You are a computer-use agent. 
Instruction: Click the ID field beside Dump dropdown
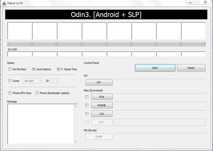click(54, 81)
